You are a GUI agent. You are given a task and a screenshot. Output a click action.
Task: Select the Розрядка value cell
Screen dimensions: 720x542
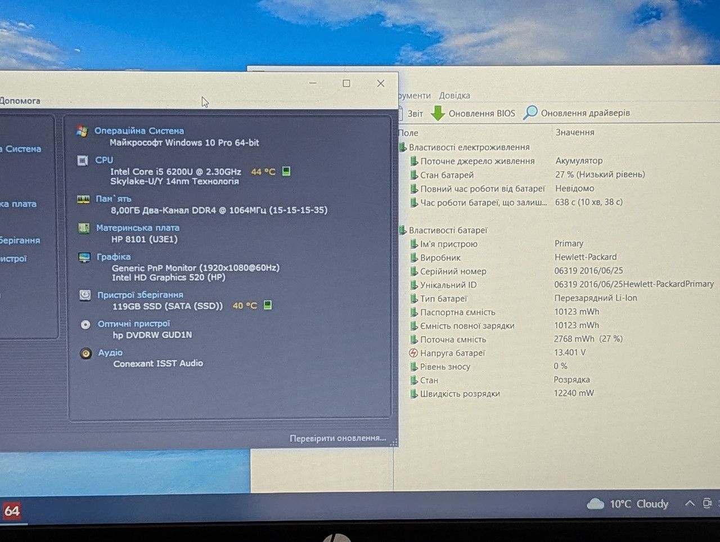click(571, 379)
